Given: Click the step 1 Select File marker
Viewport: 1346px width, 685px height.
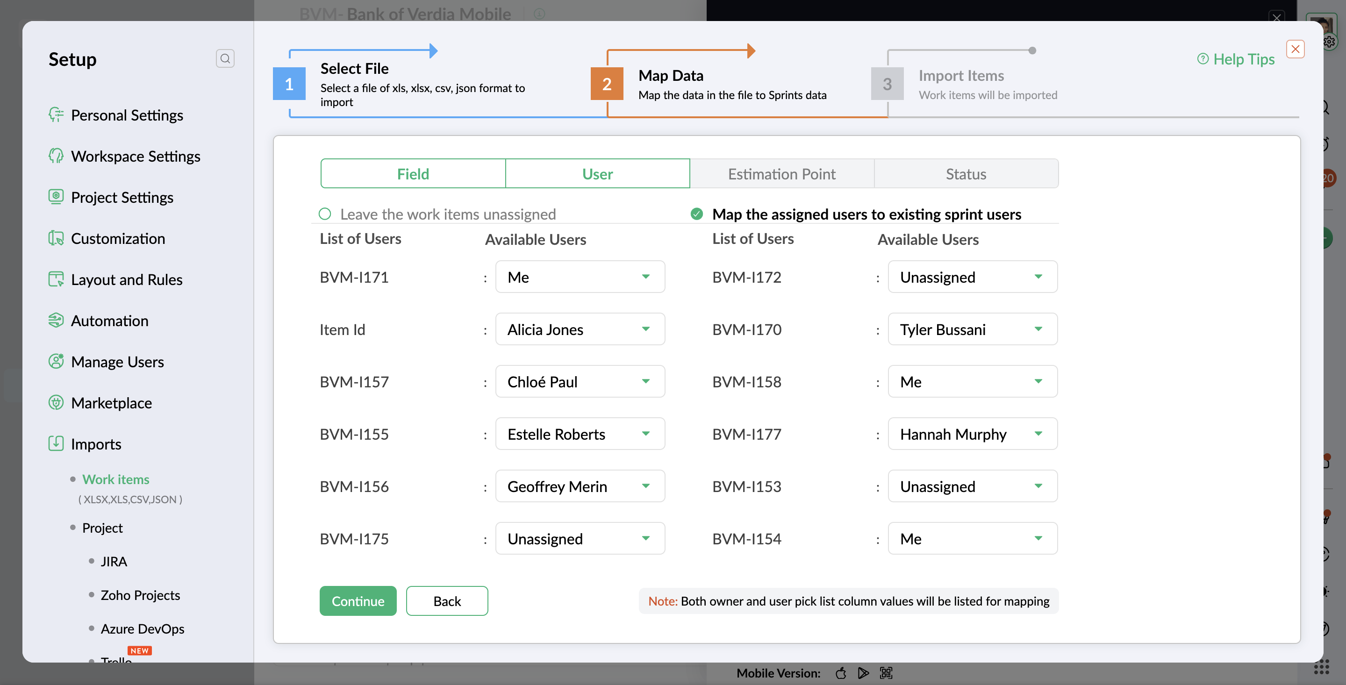Looking at the screenshot, I should click(x=289, y=84).
